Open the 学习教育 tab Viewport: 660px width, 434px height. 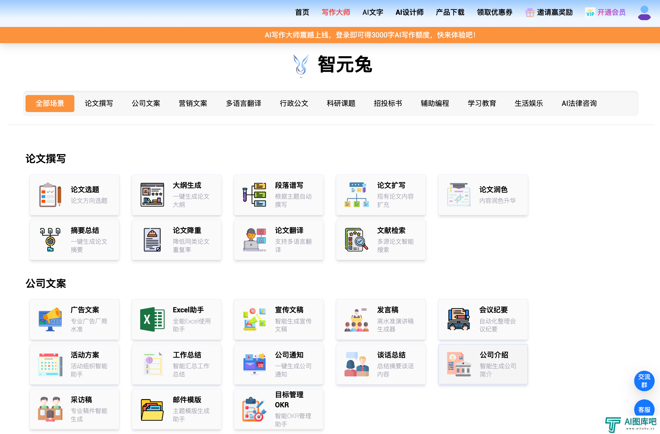point(482,103)
